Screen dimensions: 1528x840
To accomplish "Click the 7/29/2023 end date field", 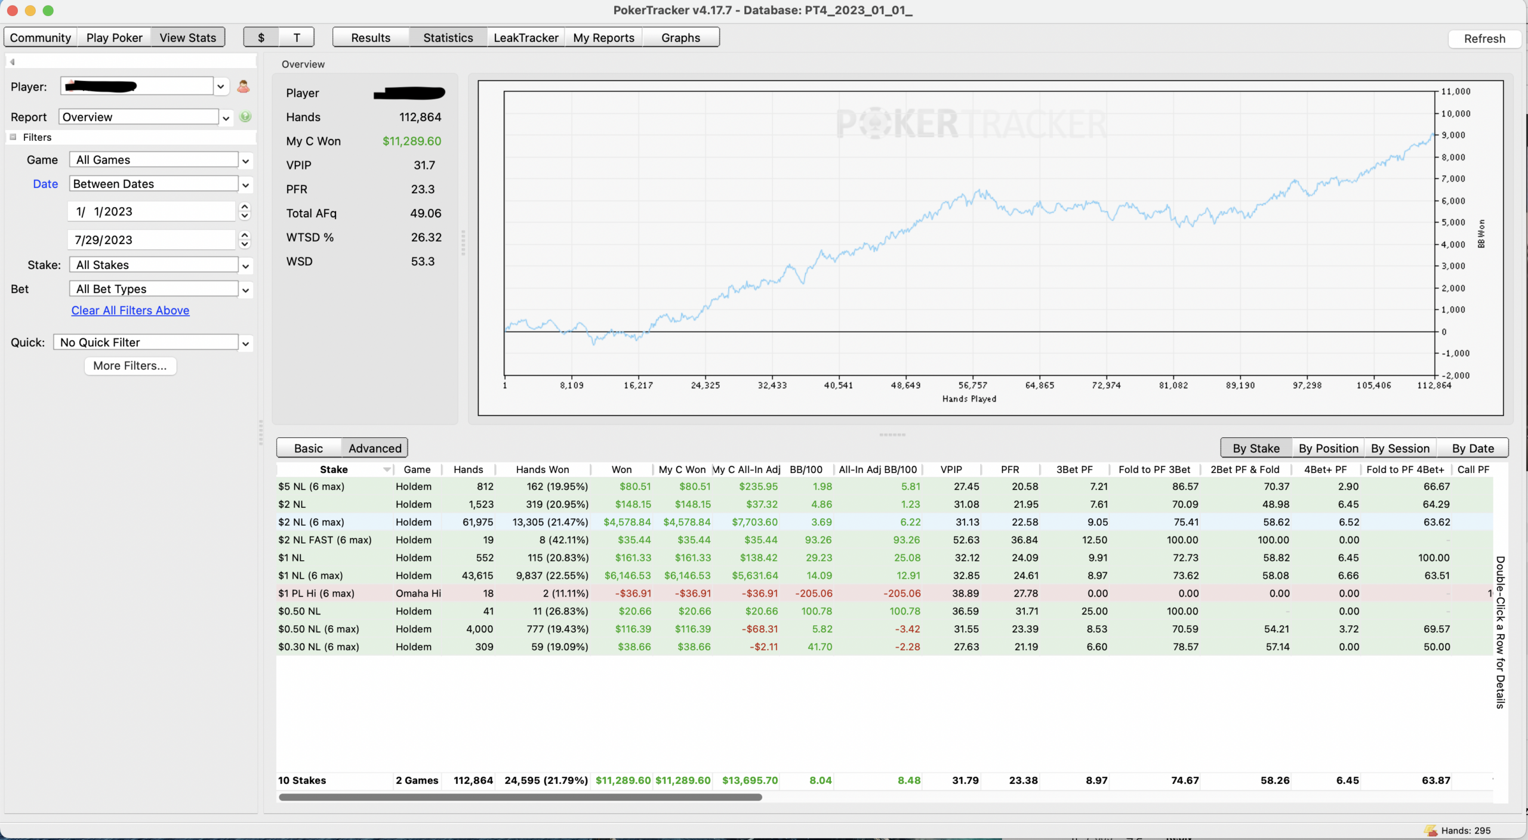I will (153, 240).
